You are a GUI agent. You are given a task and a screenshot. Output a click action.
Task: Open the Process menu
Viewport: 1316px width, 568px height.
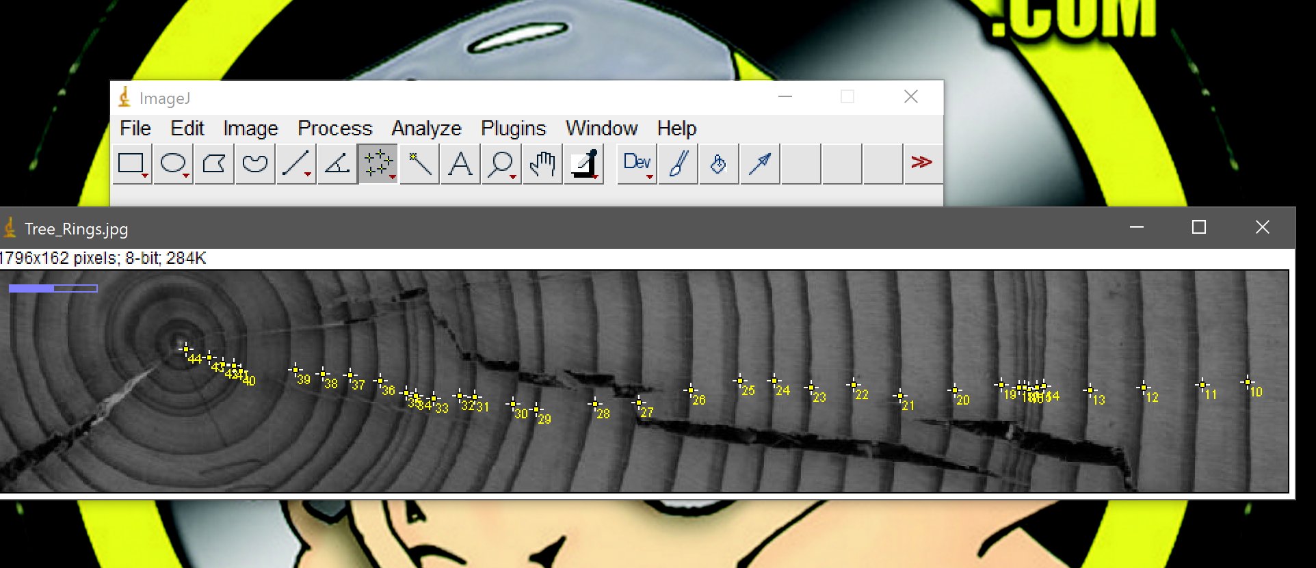tap(335, 129)
